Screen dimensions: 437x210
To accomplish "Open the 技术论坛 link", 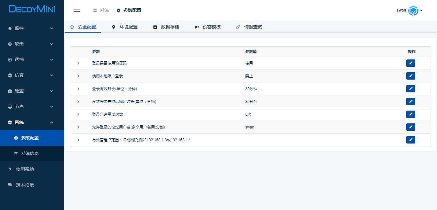I will [25, 185].
